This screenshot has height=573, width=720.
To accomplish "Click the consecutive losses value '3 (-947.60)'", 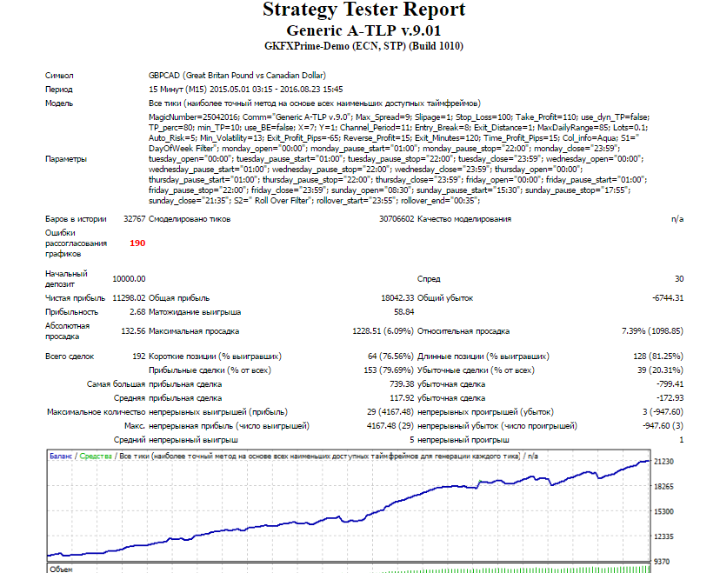I will tap(663, 412).
